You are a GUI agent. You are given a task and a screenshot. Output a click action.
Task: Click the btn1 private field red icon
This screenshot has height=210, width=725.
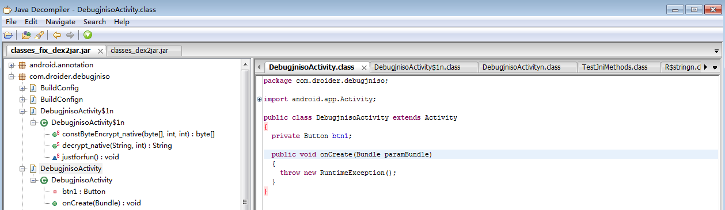point(54,192)
